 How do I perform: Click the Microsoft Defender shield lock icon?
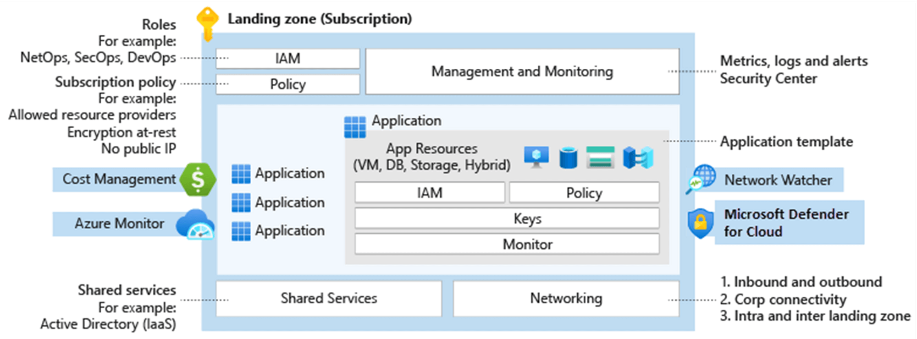tap(701, 223)
